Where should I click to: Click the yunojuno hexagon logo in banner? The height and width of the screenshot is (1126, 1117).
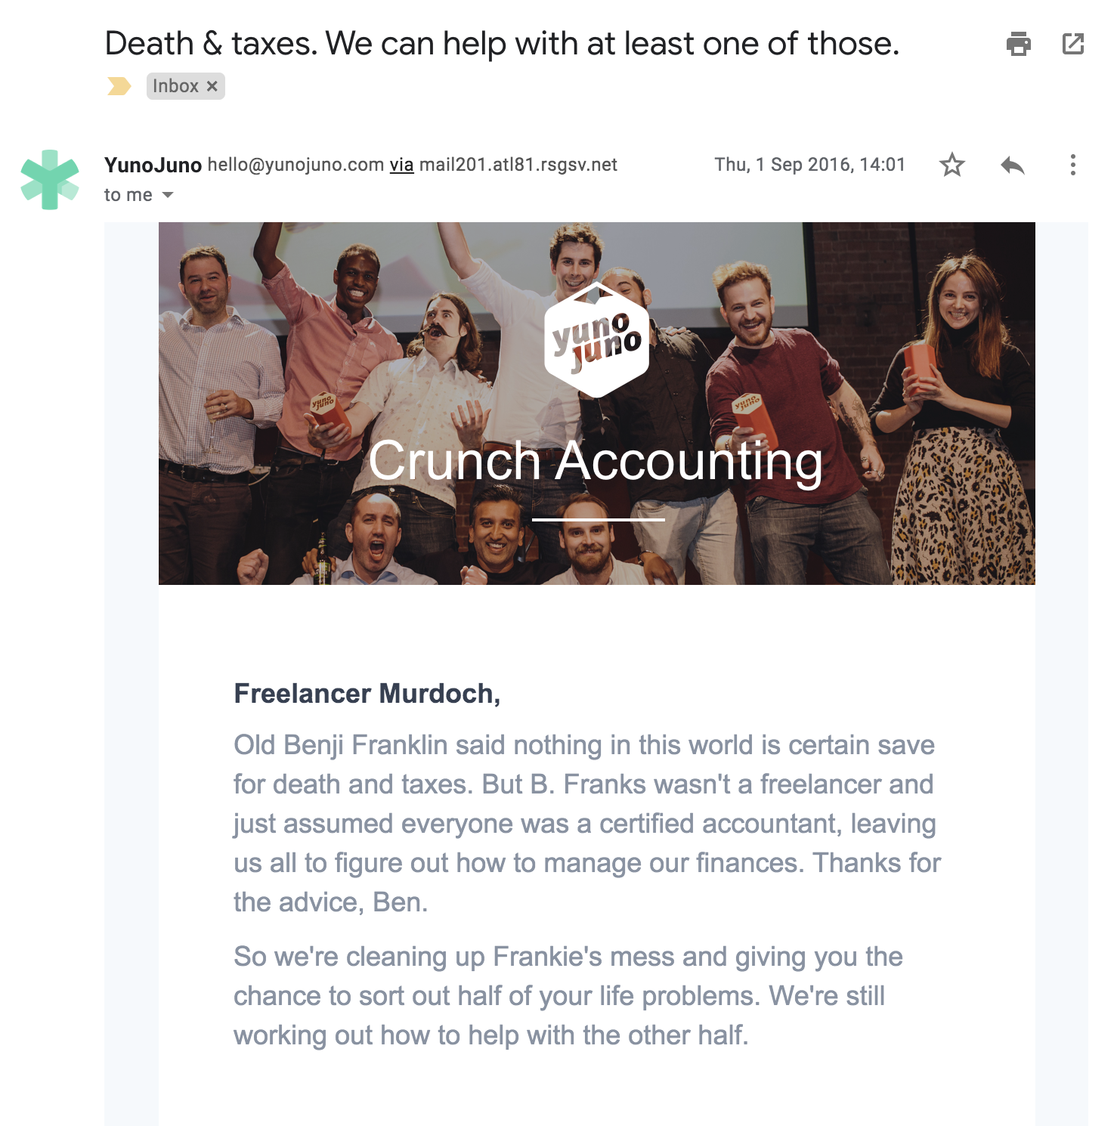[x=596, y=340]
